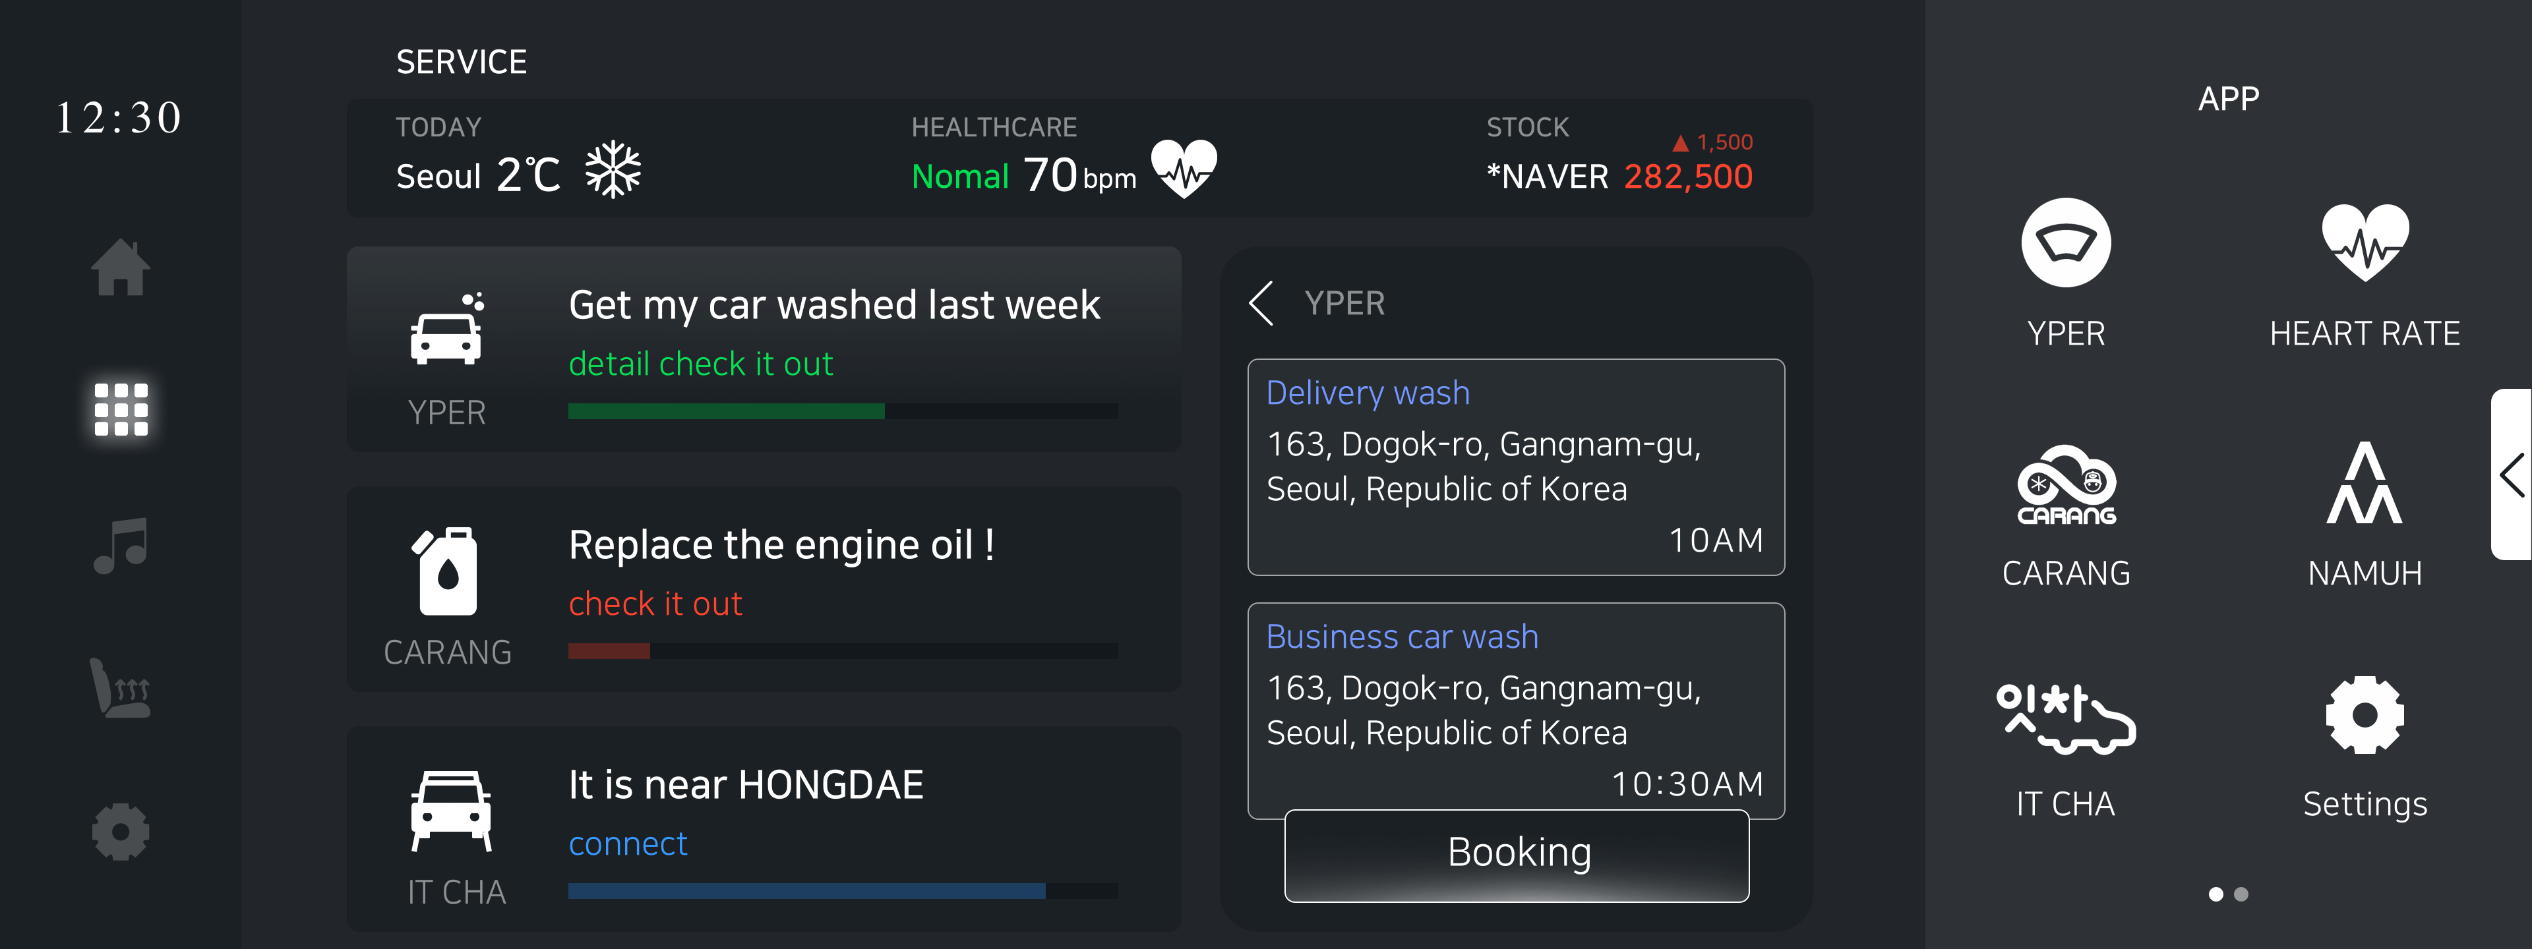This screenshot has height=949, width=2532.
Task: Select the Delivery wash option
Action: click(1516, 467)
